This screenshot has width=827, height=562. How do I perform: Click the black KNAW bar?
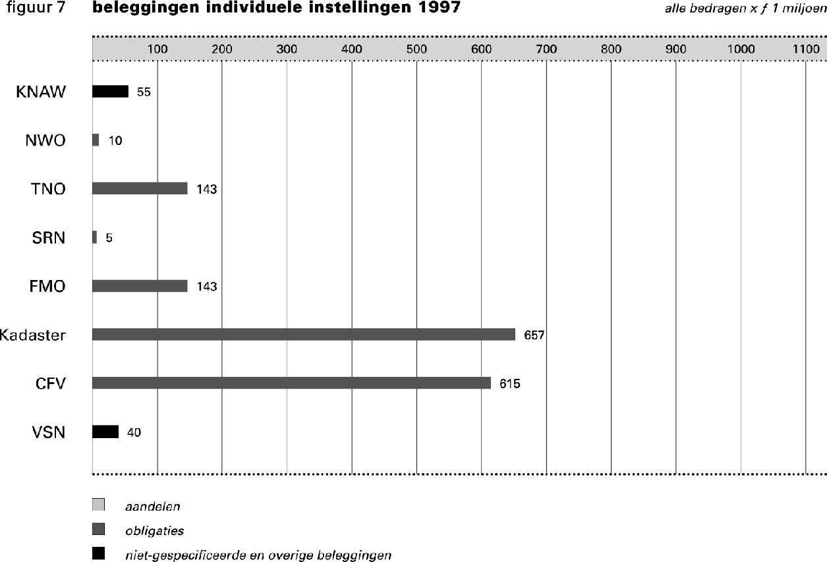click(111, 92)
